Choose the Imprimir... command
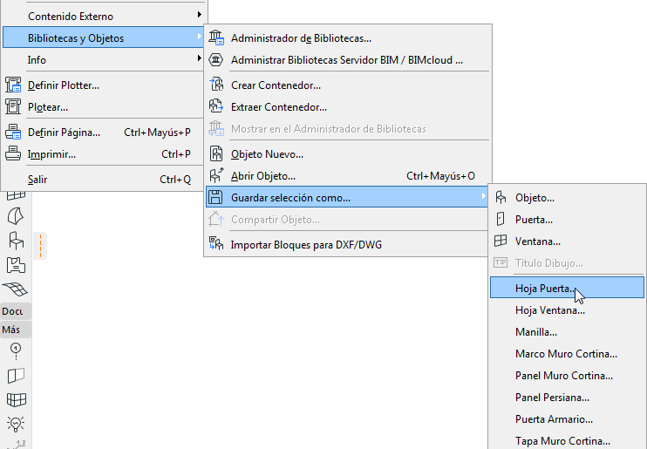Image resolution: width=647 pixels, height=449 pixels. pyautogui.click(x=103, y=154)
